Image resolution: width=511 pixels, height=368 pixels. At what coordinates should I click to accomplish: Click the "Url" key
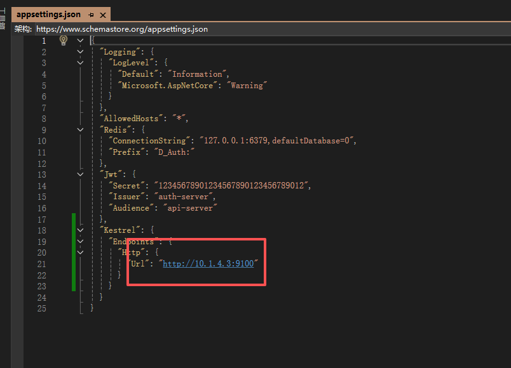[x=138, y=263]
